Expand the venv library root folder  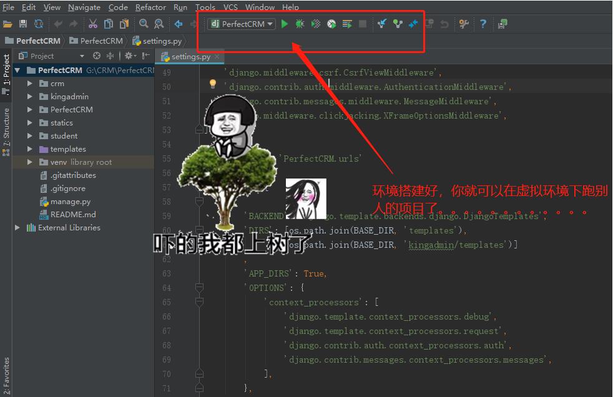click(30, 162)
